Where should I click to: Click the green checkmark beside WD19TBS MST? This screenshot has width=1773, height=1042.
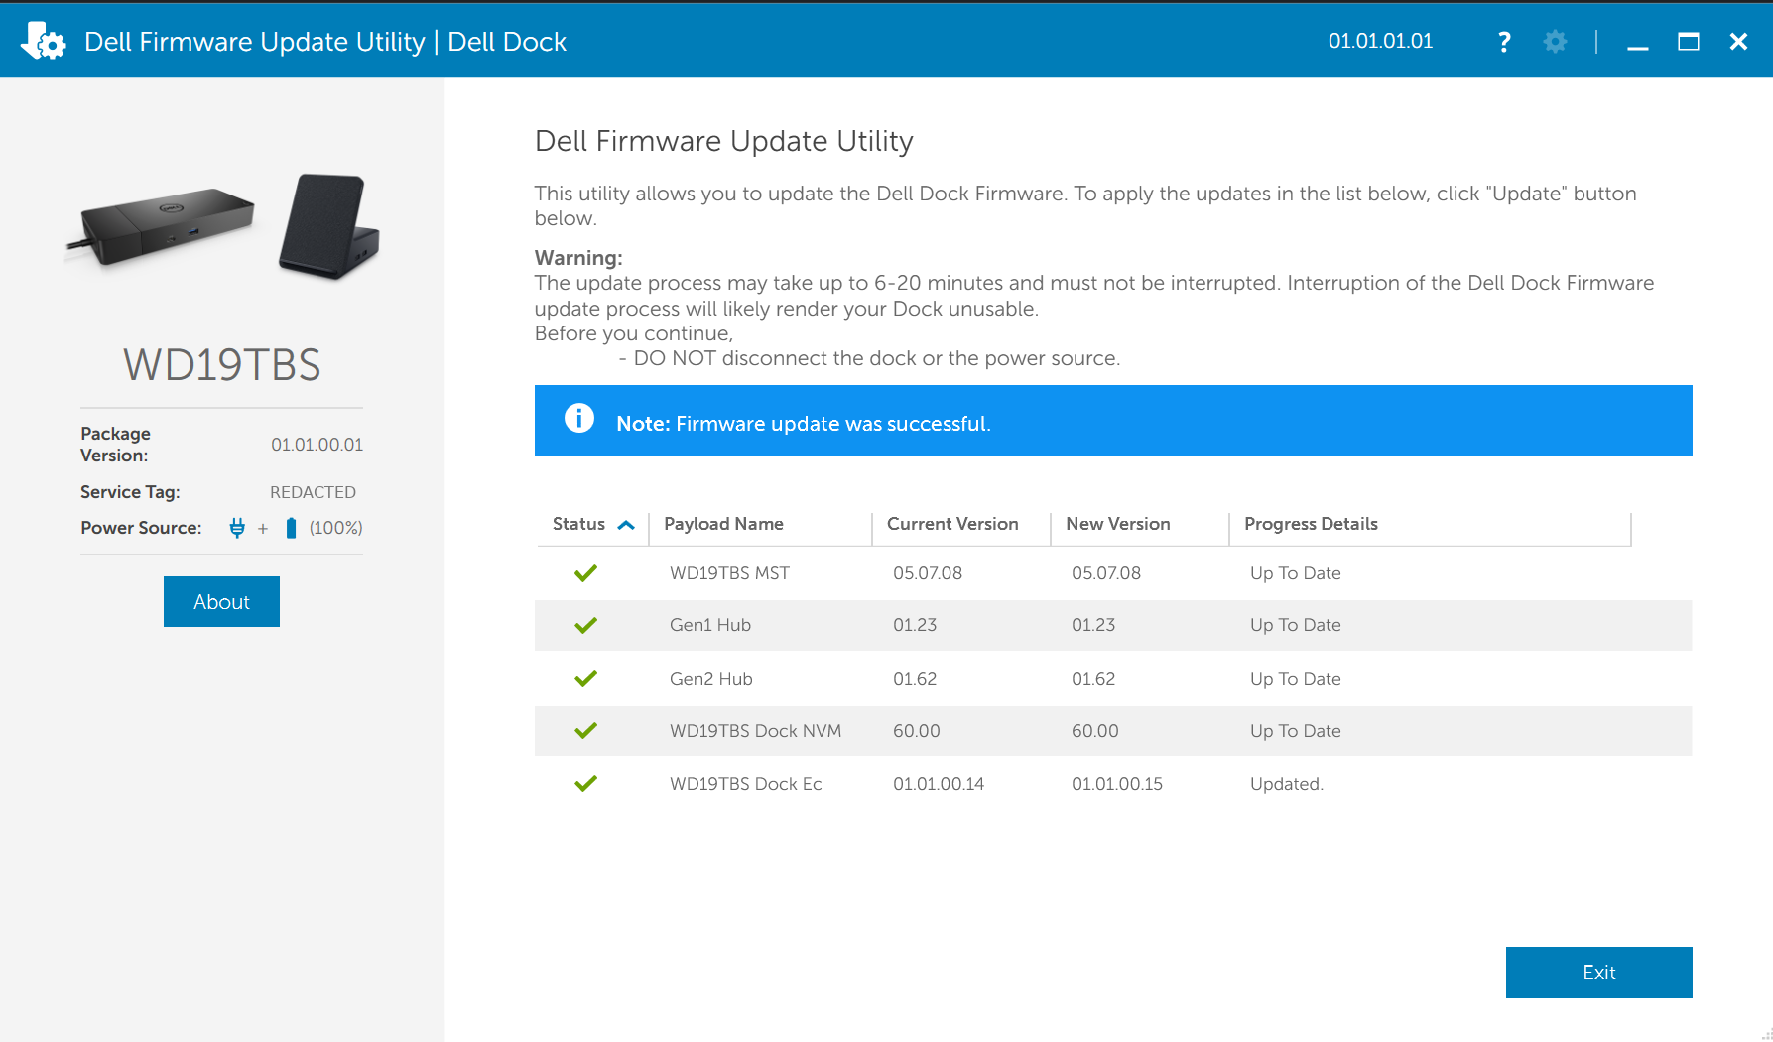[585, 573]
